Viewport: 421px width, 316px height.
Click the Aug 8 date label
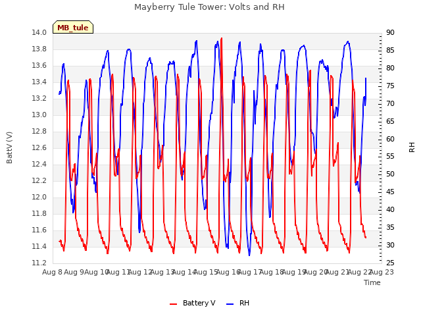click(53, 273)
